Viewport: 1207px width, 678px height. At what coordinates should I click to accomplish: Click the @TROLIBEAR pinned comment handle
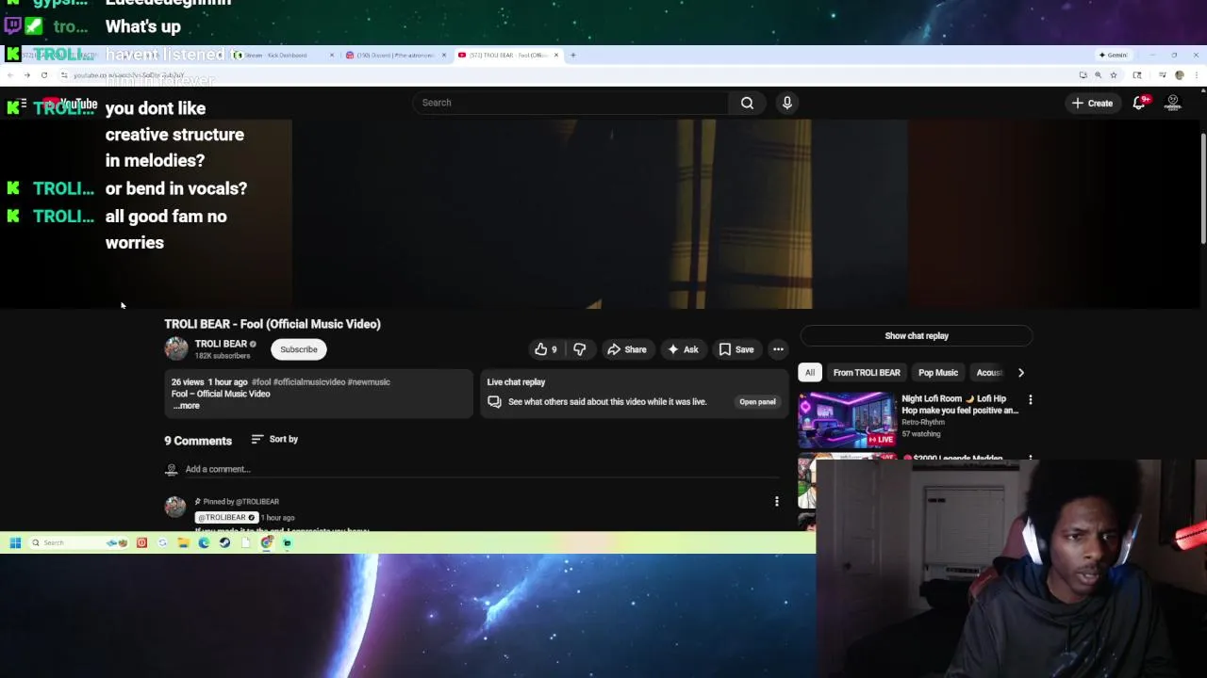pos(225,518)
